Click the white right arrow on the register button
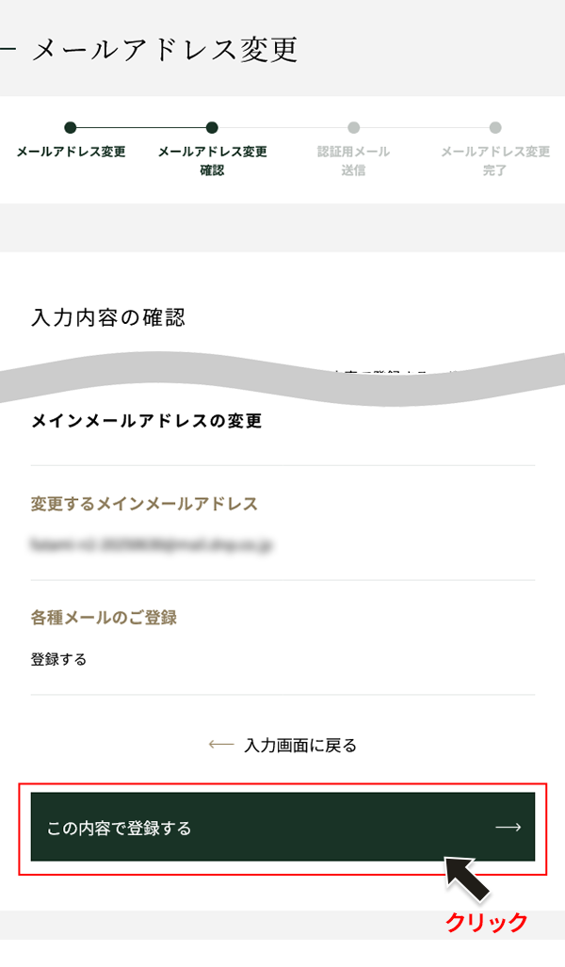Screen dimensions: 565x967 (508, 828)
